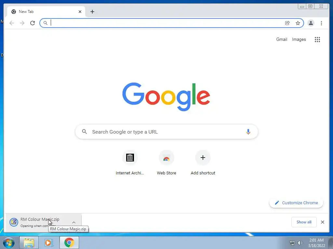Click the address bar search icon

coord(45,23)
